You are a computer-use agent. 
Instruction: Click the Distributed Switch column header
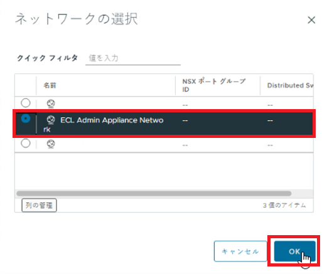[290, 85]
